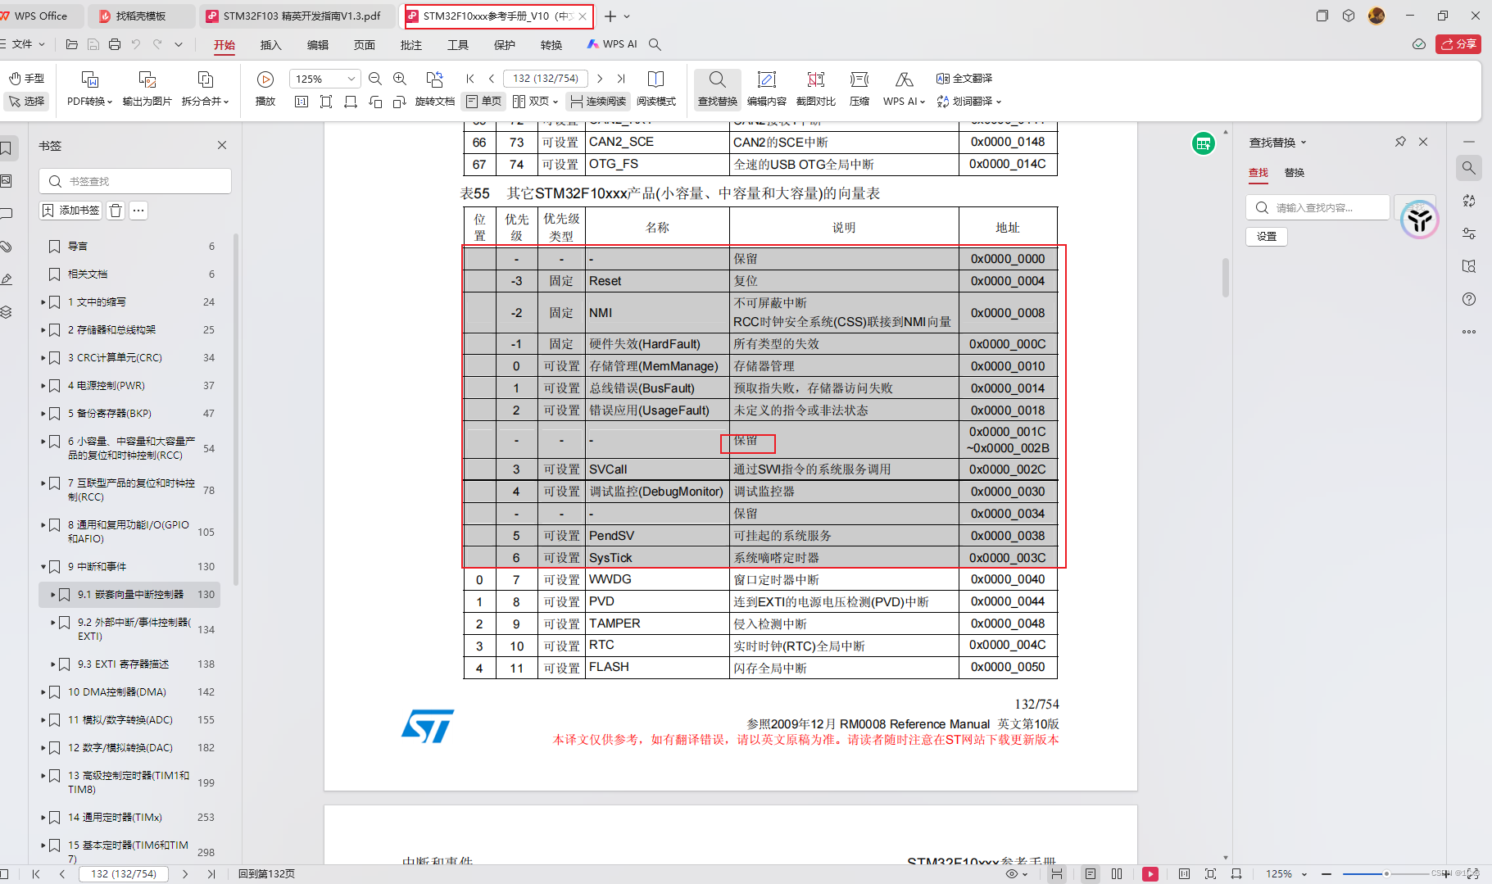Click 输出为图片 export as image
The width and height of the screenshot is (1492, 884).
(x=147, y=89)
